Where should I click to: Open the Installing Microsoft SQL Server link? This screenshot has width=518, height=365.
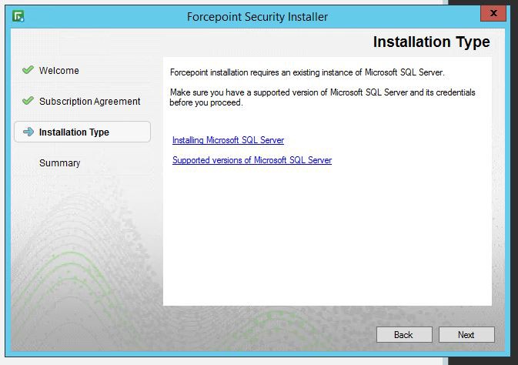click(228, 140)
